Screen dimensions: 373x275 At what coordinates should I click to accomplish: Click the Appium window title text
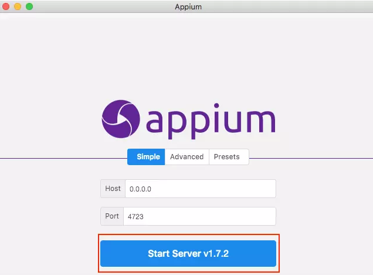tap(188, 6)
